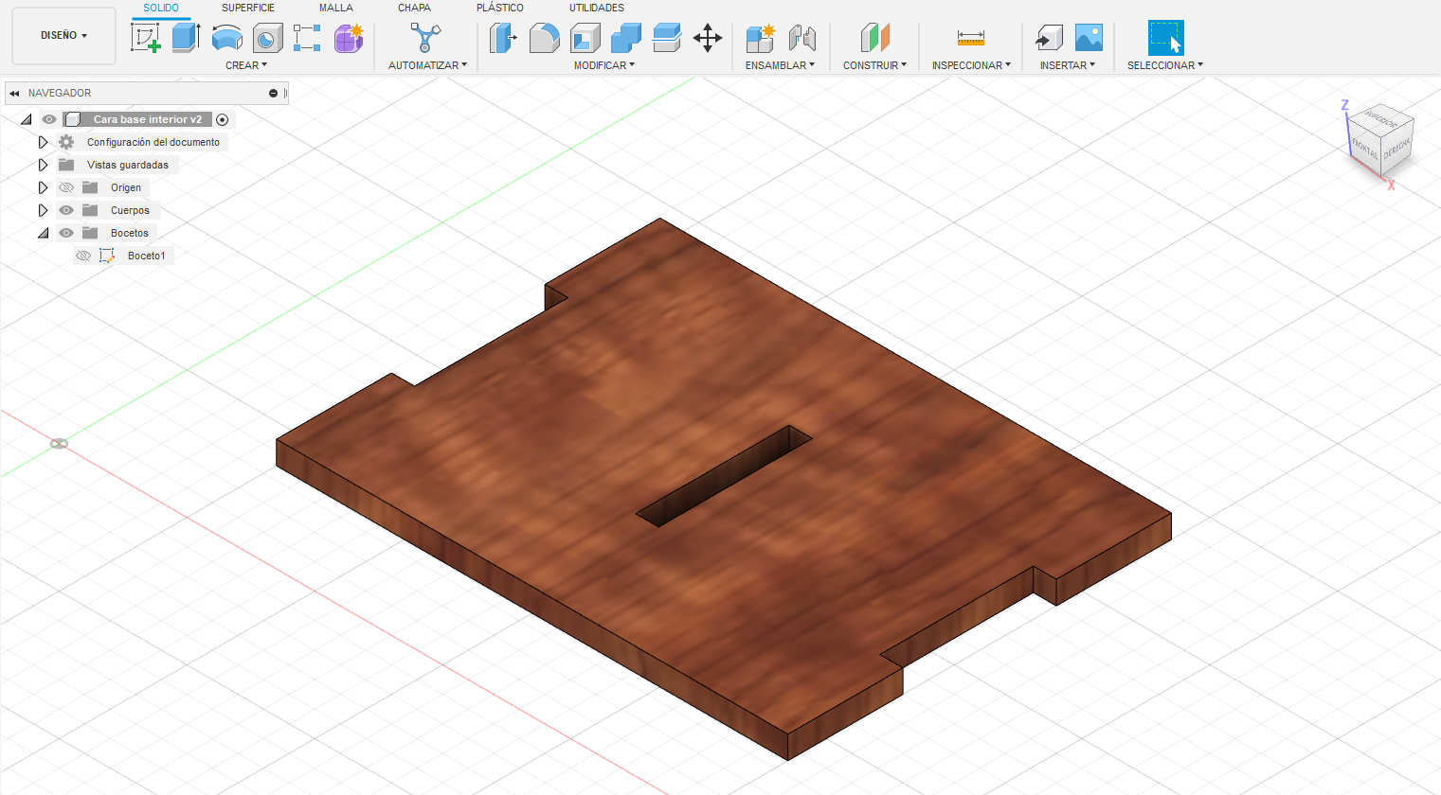
Task: Hide the Bocetos folder
Action: [x=66, y=233]
